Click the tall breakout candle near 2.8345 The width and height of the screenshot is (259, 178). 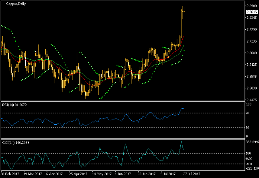click(181, 23)
